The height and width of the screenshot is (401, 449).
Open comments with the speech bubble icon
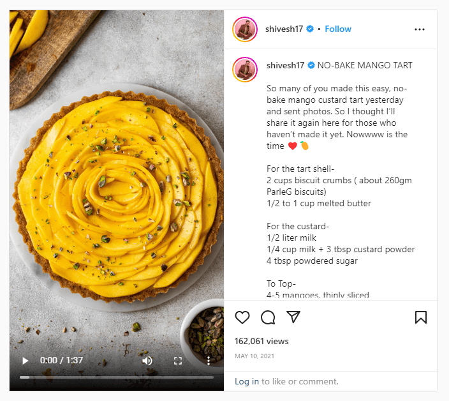pyautogui.click(x=268, y=317)
